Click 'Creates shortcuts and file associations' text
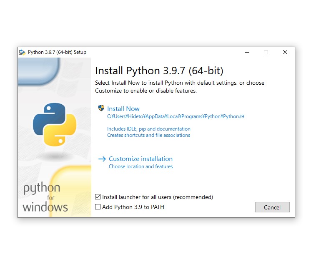 pos(148,135)
